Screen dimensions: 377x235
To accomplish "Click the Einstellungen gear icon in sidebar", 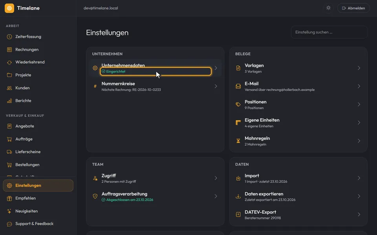I will pos(9,186).
